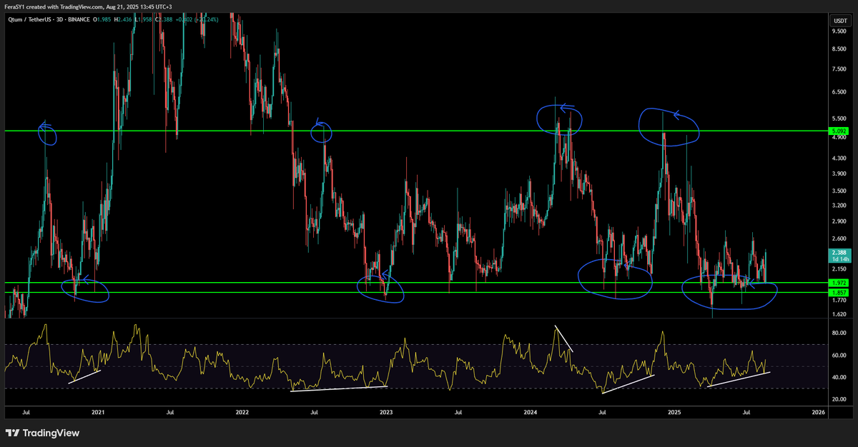
Task: Click the RSI 80.00 axis label
Action: click(839, 333)
